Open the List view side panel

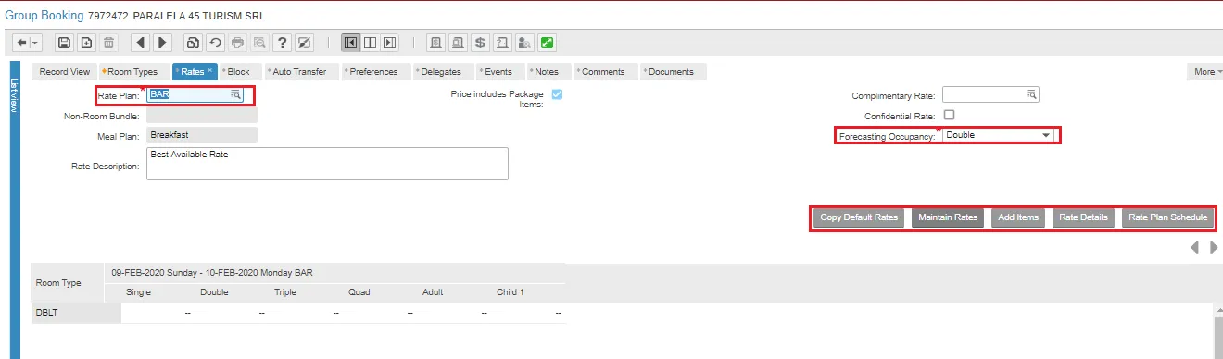[x=14, y=210]
